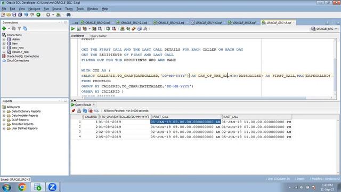Open the Explain Plan dropdown arrow
The height and width of the screenshot is (192, 341).
90,29
